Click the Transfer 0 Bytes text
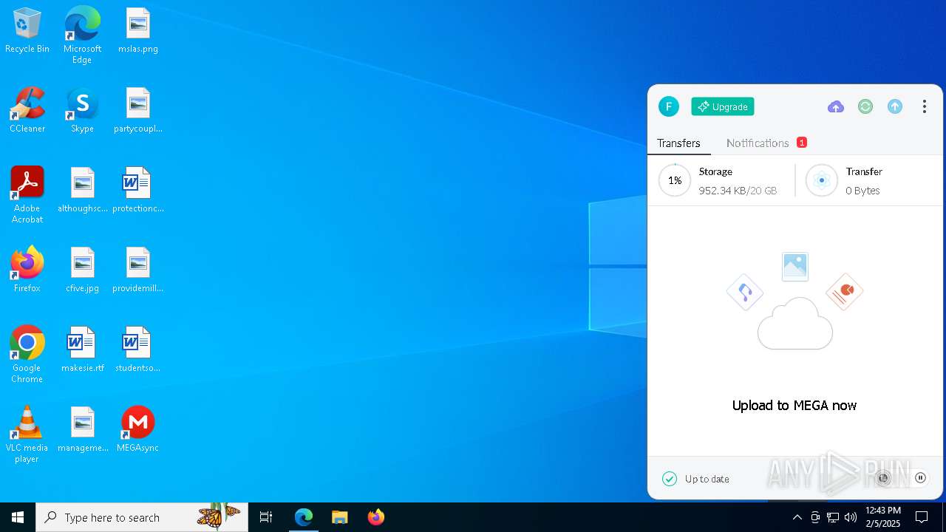 864,181
